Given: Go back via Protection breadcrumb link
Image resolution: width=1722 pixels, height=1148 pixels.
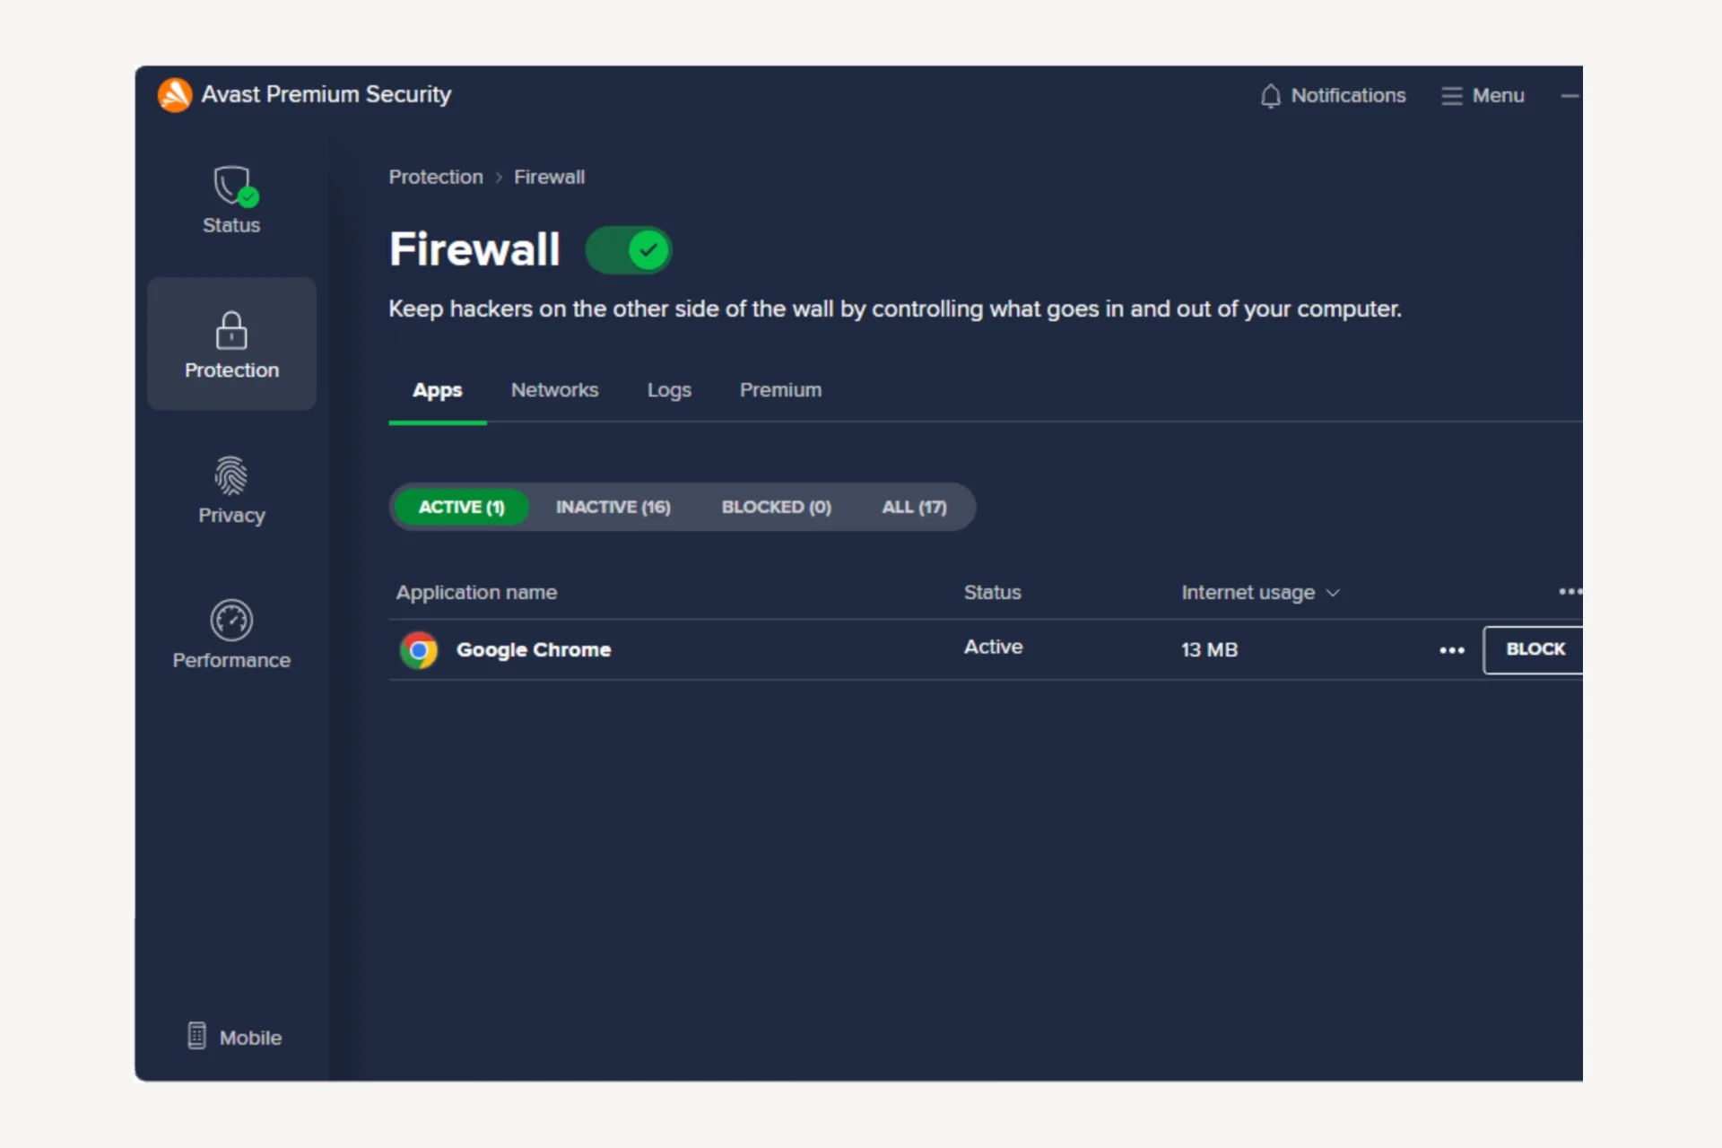Looking at the screenshot, I should 436,177.
